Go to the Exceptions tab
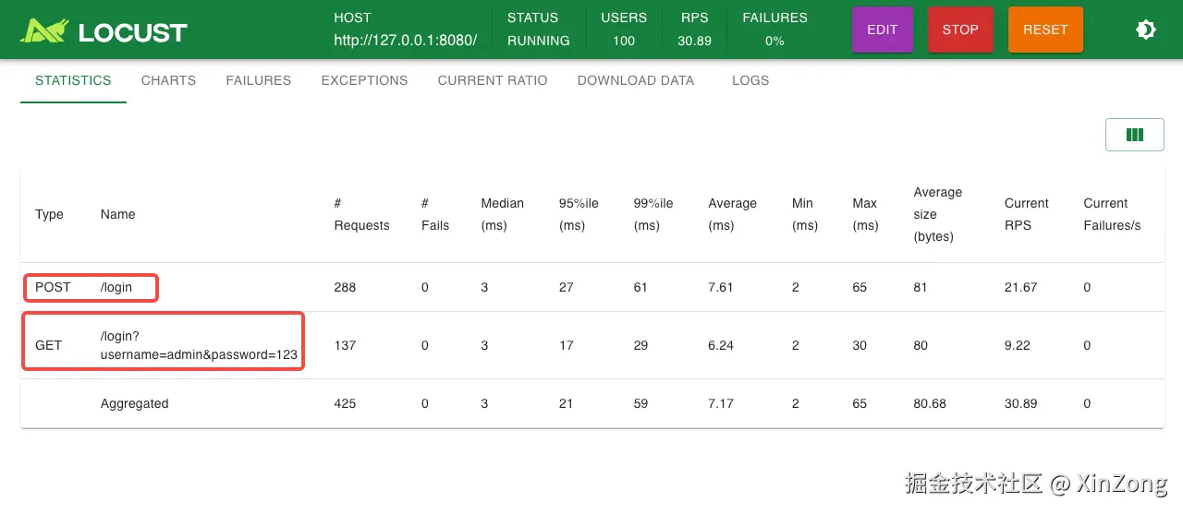Image resolution: width=1183 pixels, height=514 pixels. point(364,80)
